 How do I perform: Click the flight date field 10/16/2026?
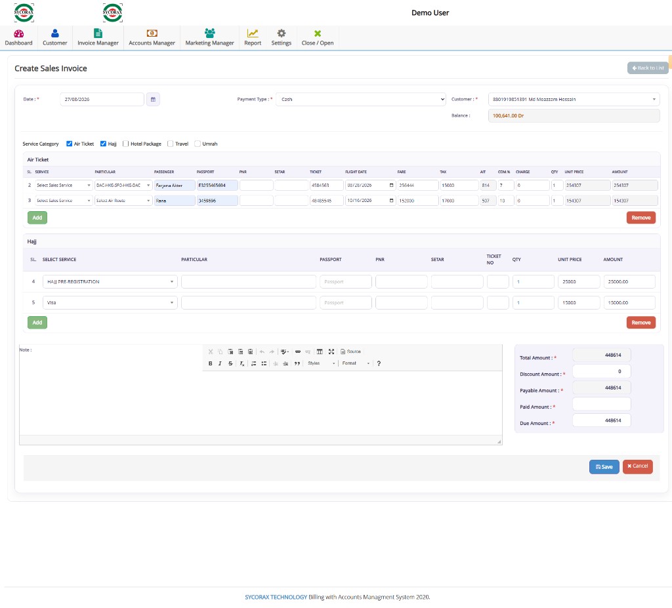[370, 201]
